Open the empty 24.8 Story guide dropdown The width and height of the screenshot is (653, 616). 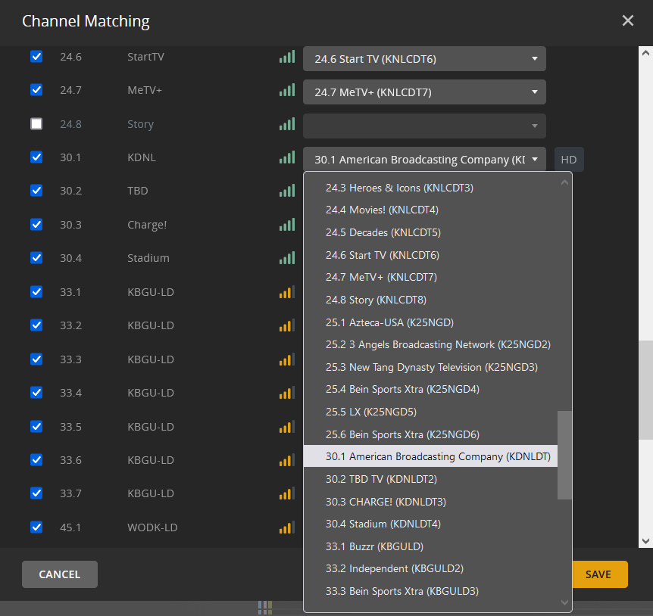[424, 126]
